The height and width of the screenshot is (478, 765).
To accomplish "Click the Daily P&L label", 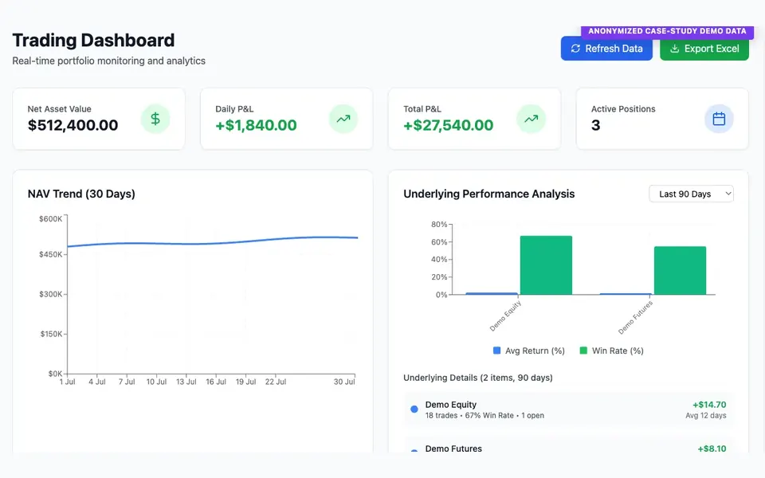I will coord(234,109).
